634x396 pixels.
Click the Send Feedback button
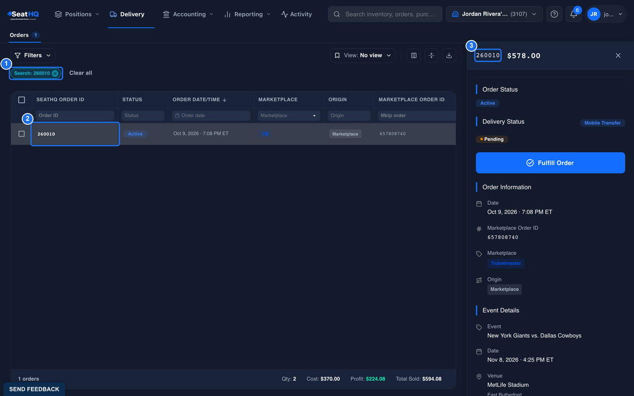click(x=34, y=389)
